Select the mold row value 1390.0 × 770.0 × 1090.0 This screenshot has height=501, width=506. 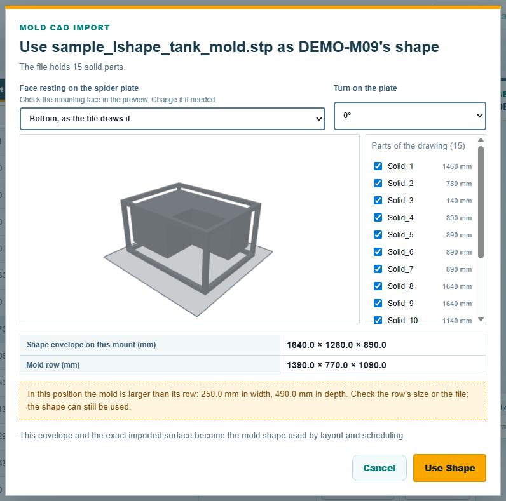click(x=336, y=365)
